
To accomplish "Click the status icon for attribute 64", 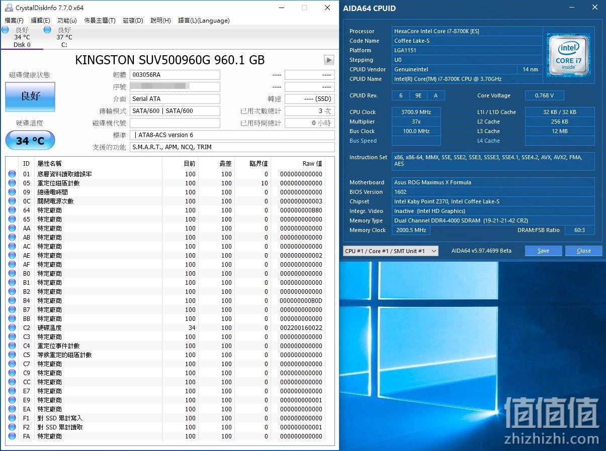I will (12, 210).
